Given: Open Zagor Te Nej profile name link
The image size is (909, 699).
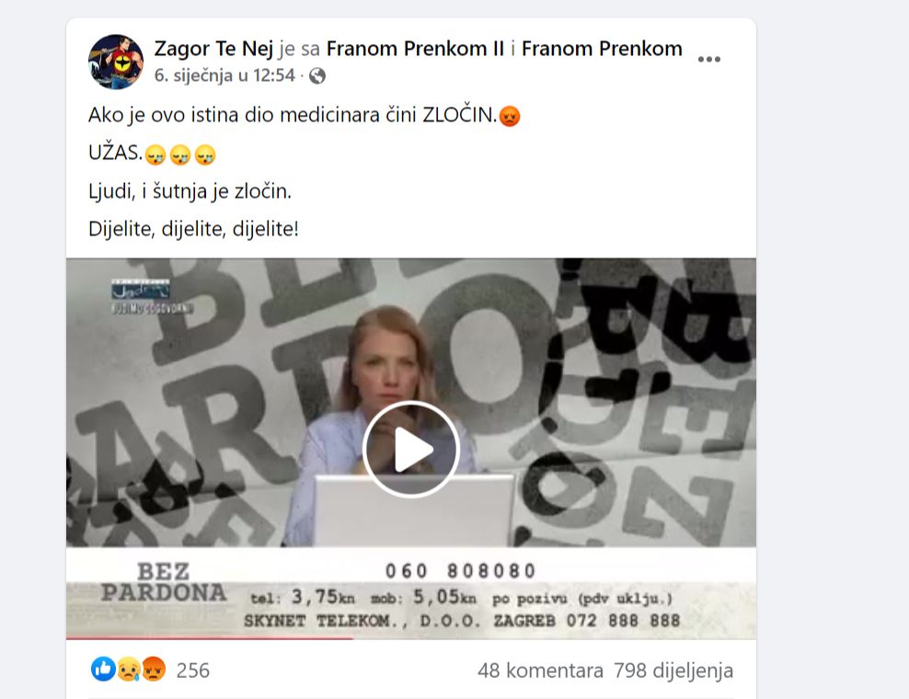Looking at the screenshot, I should coord(213,49).
